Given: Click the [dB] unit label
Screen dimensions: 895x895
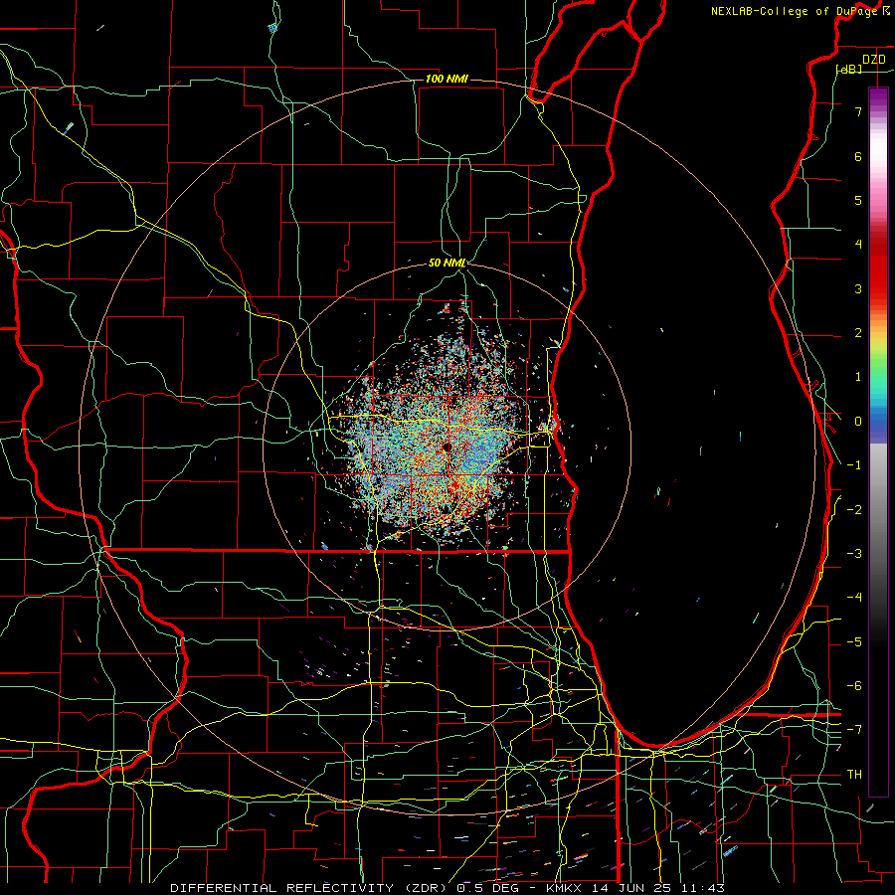Looking at the screenshot, I should [849, 70].
